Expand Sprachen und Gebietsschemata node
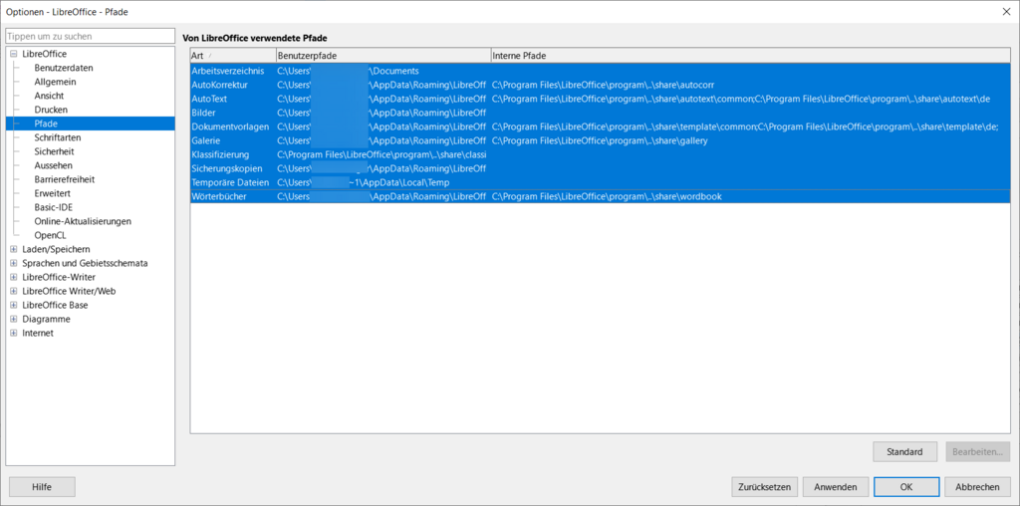The width and height of the screenshot is (1020, 506). pyautogui.click(x=14, y=263)
